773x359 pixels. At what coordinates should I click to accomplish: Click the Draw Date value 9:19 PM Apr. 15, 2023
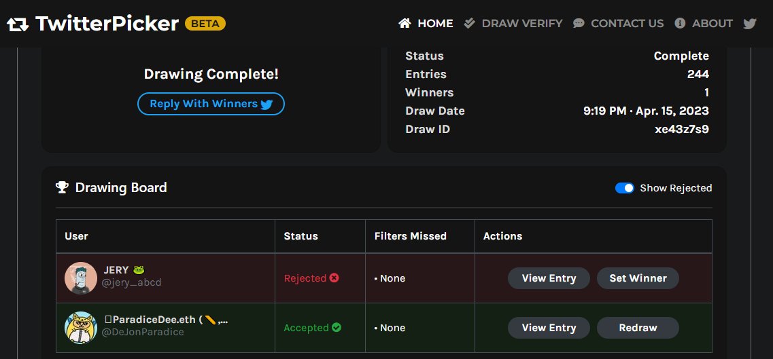point(646,111)
